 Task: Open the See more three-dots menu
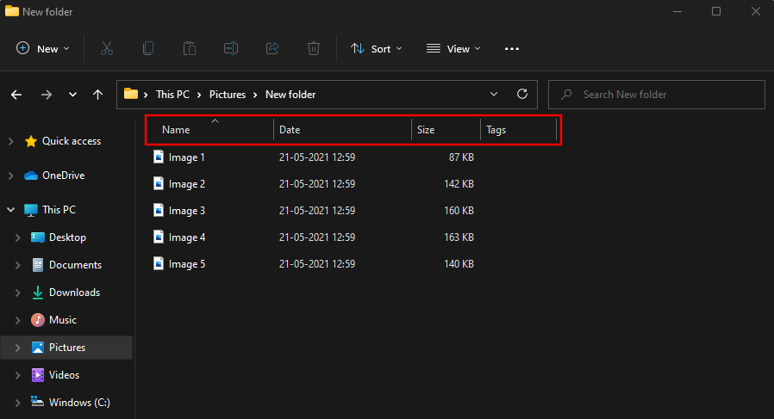(512, 49)
